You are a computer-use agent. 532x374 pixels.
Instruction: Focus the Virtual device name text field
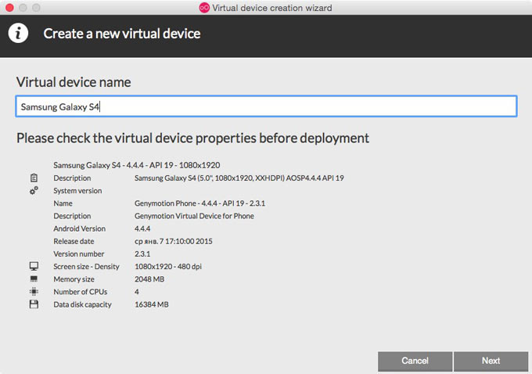[266, 106]
